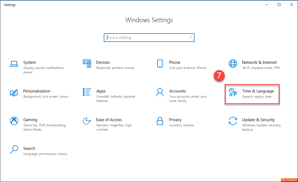Close the Settings window
This screenshot has height=182, width=298.
(291, 5)
